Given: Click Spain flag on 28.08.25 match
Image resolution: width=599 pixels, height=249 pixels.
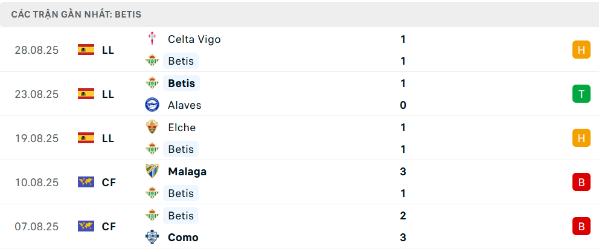Looking at the screenshot, I should 86,50.
